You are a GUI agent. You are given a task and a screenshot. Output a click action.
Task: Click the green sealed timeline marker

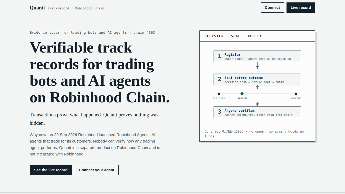242,94
